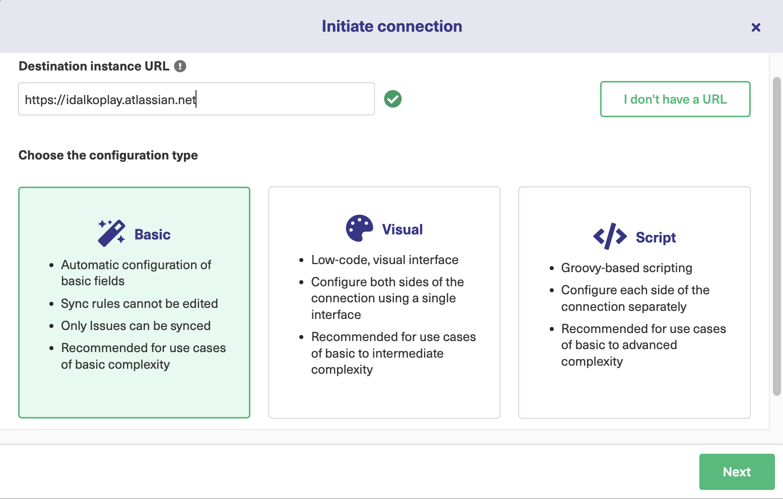783x499 pixels.
Task: Click the magic wand Basic icon
Action: tap(111, 233)
